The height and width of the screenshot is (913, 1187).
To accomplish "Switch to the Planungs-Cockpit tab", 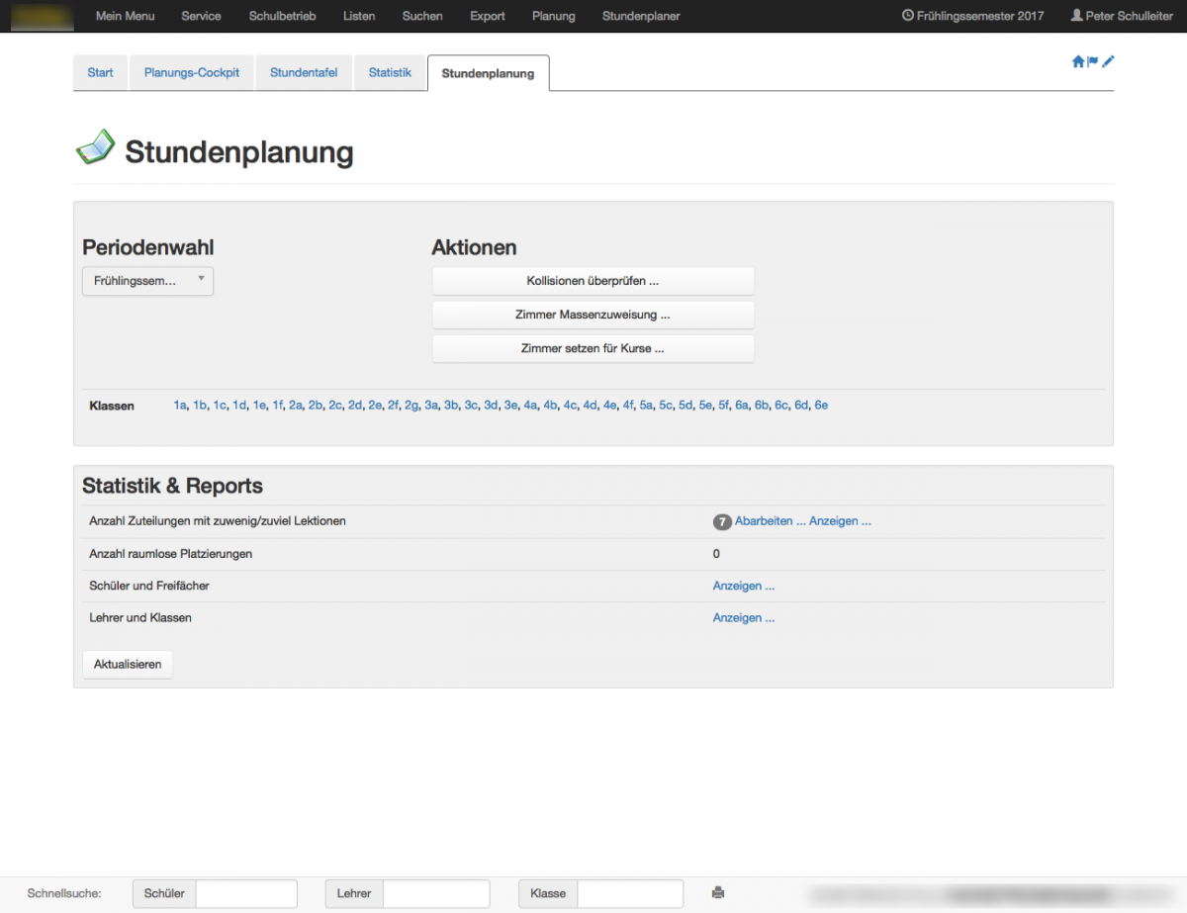I will pos(192,73).
